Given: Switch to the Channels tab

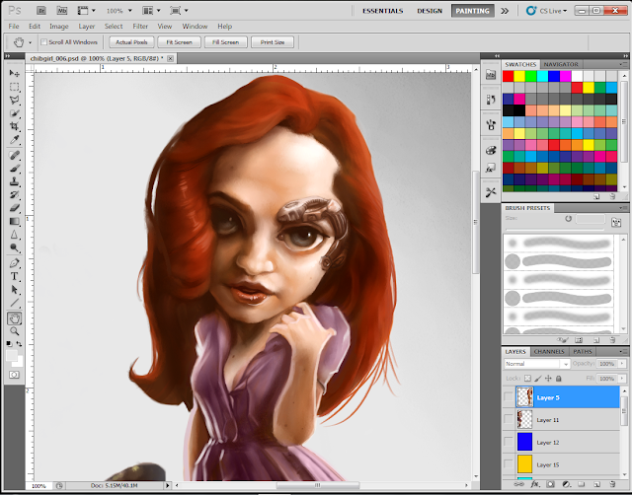Looking at the screenshot, I should click(x=547, y=351).
